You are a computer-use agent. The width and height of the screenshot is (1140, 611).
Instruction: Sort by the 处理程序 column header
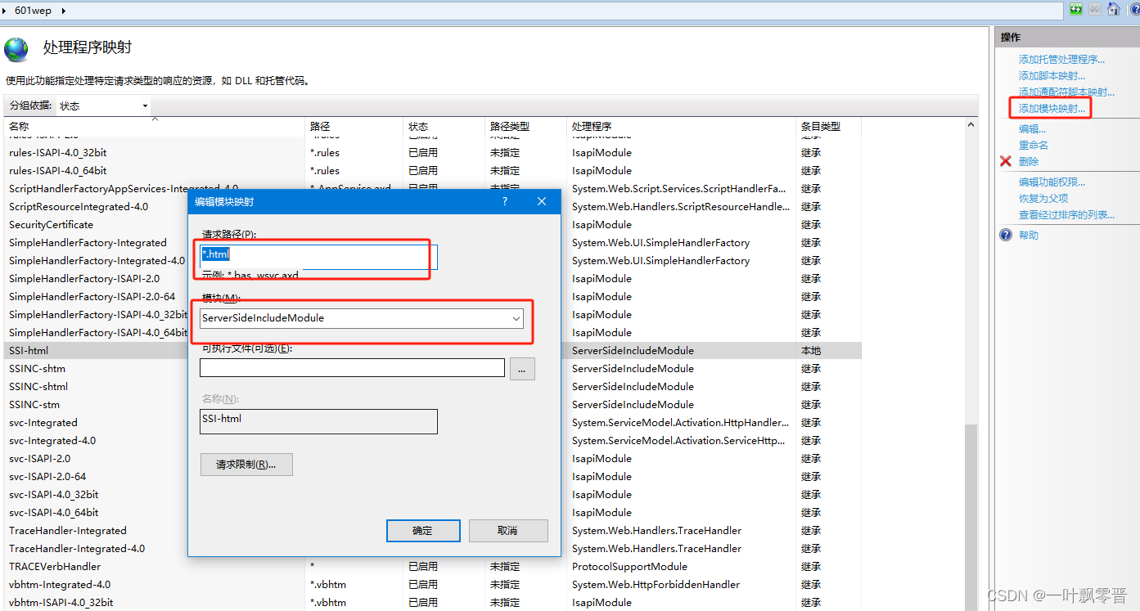pos(682,126)
